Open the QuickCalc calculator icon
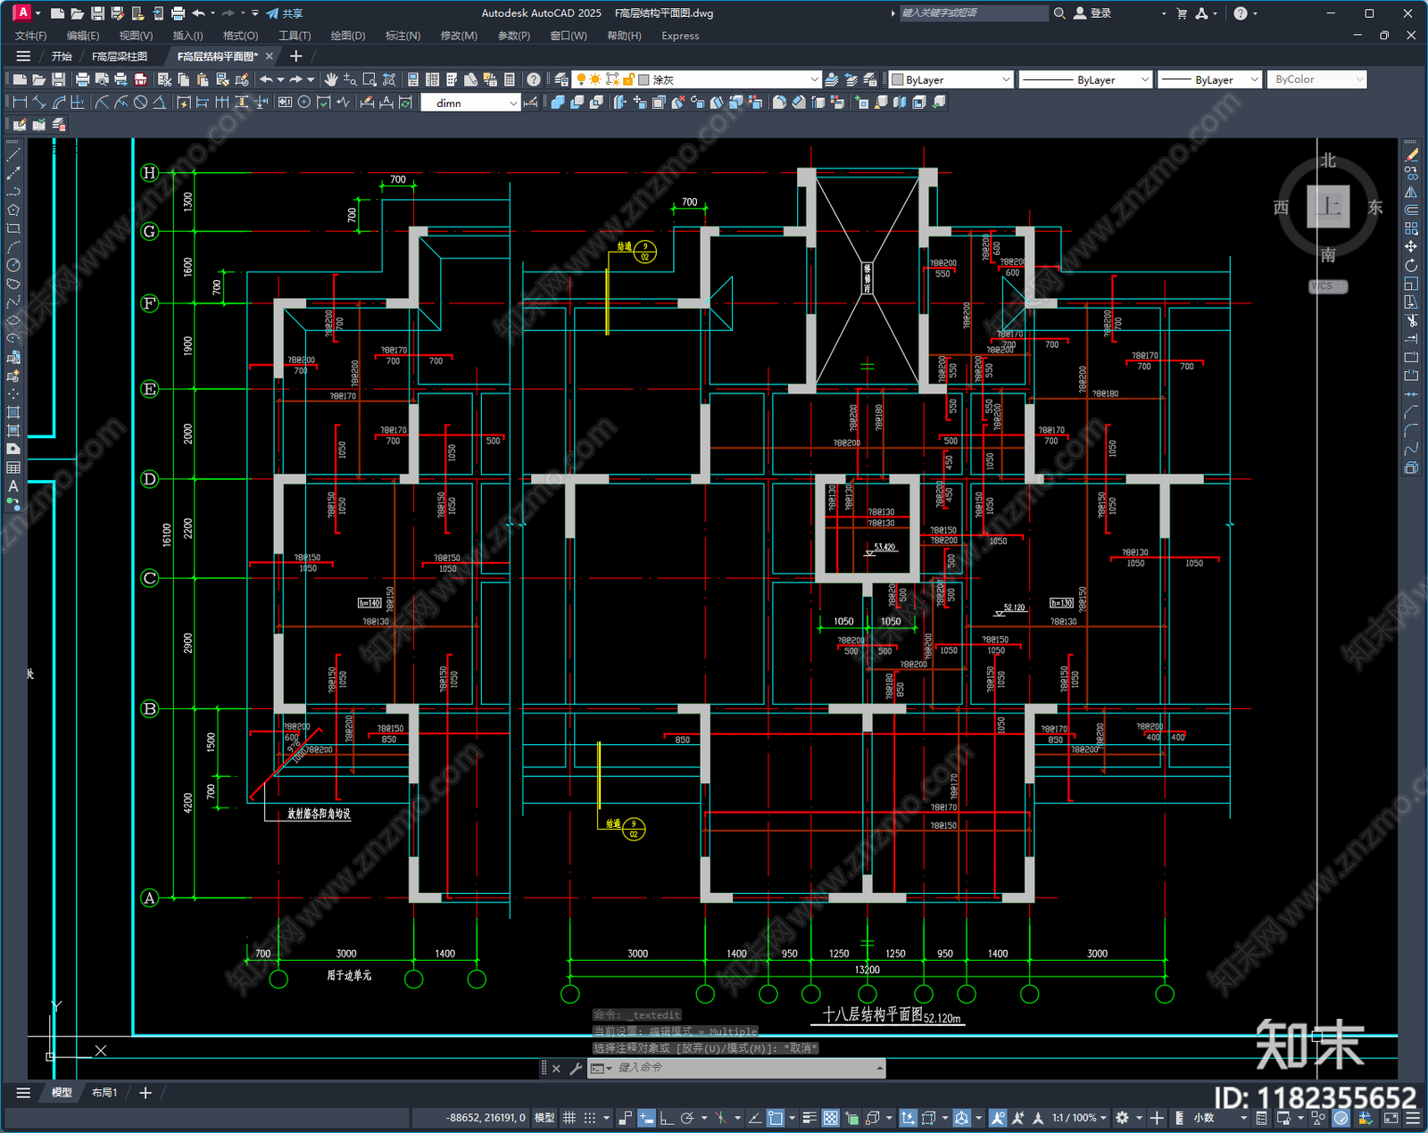 (510, 79)
